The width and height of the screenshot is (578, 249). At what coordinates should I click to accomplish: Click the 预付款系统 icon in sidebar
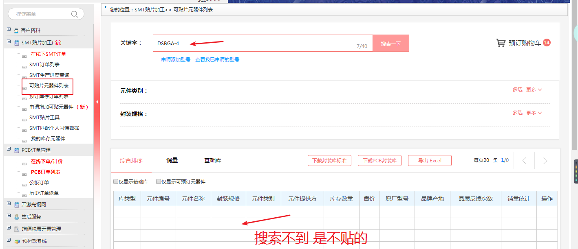point(16,241)
